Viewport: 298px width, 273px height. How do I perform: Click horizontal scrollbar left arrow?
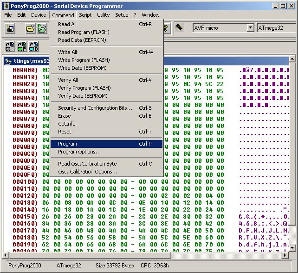6,255
